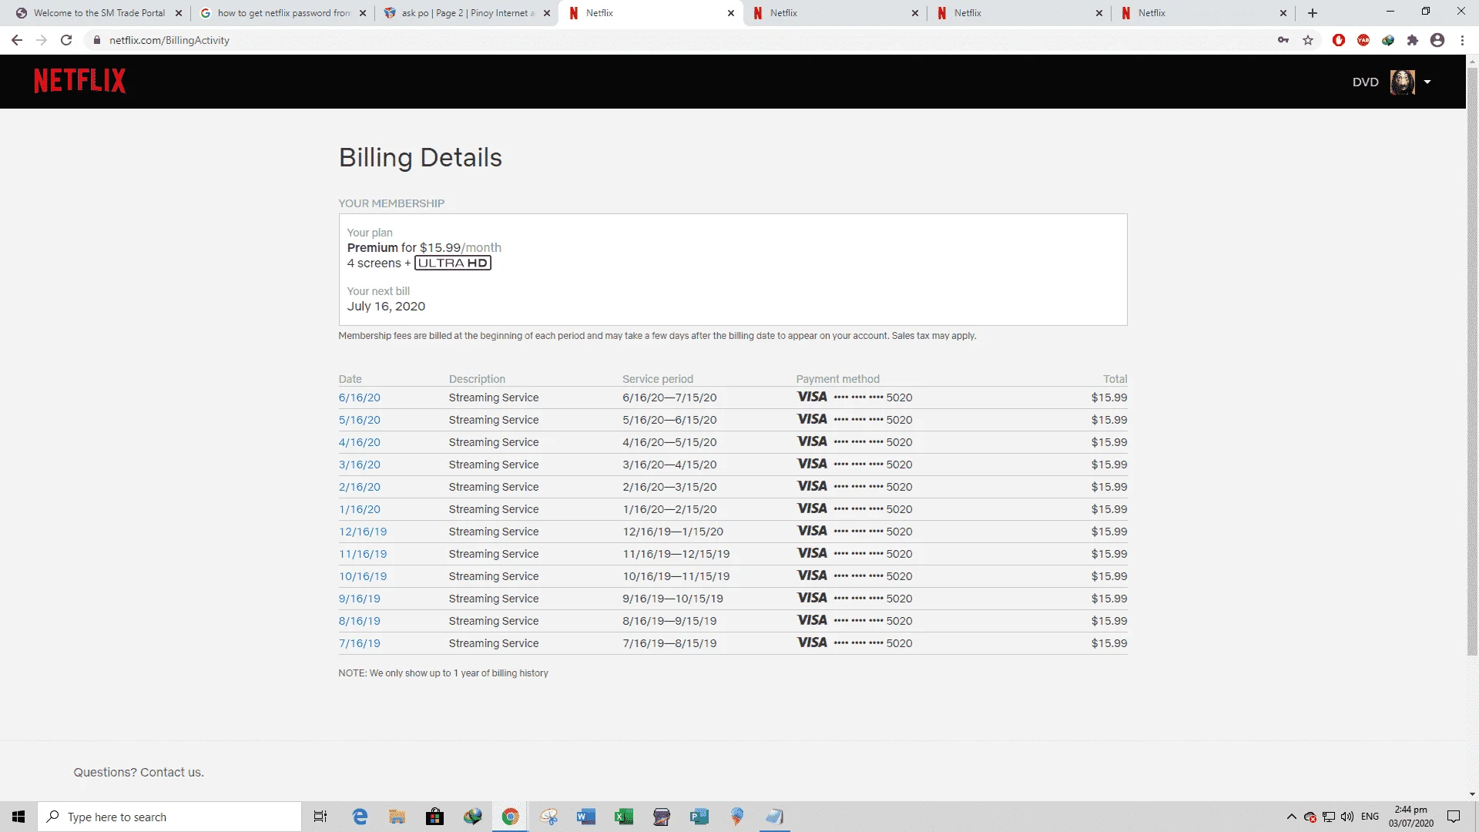The height and width of the screenshot is (832, 1479).
Task: Click the address bar showing netflix.com/BillingActivity
Action: coord(678,40)
